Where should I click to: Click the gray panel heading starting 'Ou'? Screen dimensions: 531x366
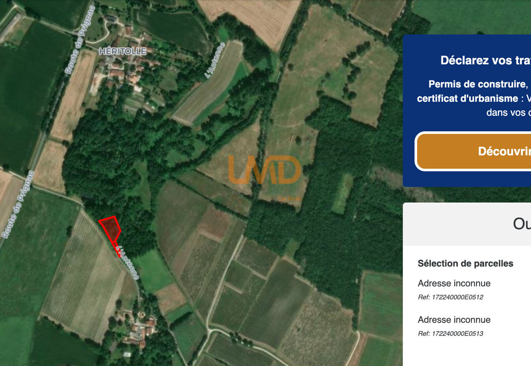click(522, 224)
